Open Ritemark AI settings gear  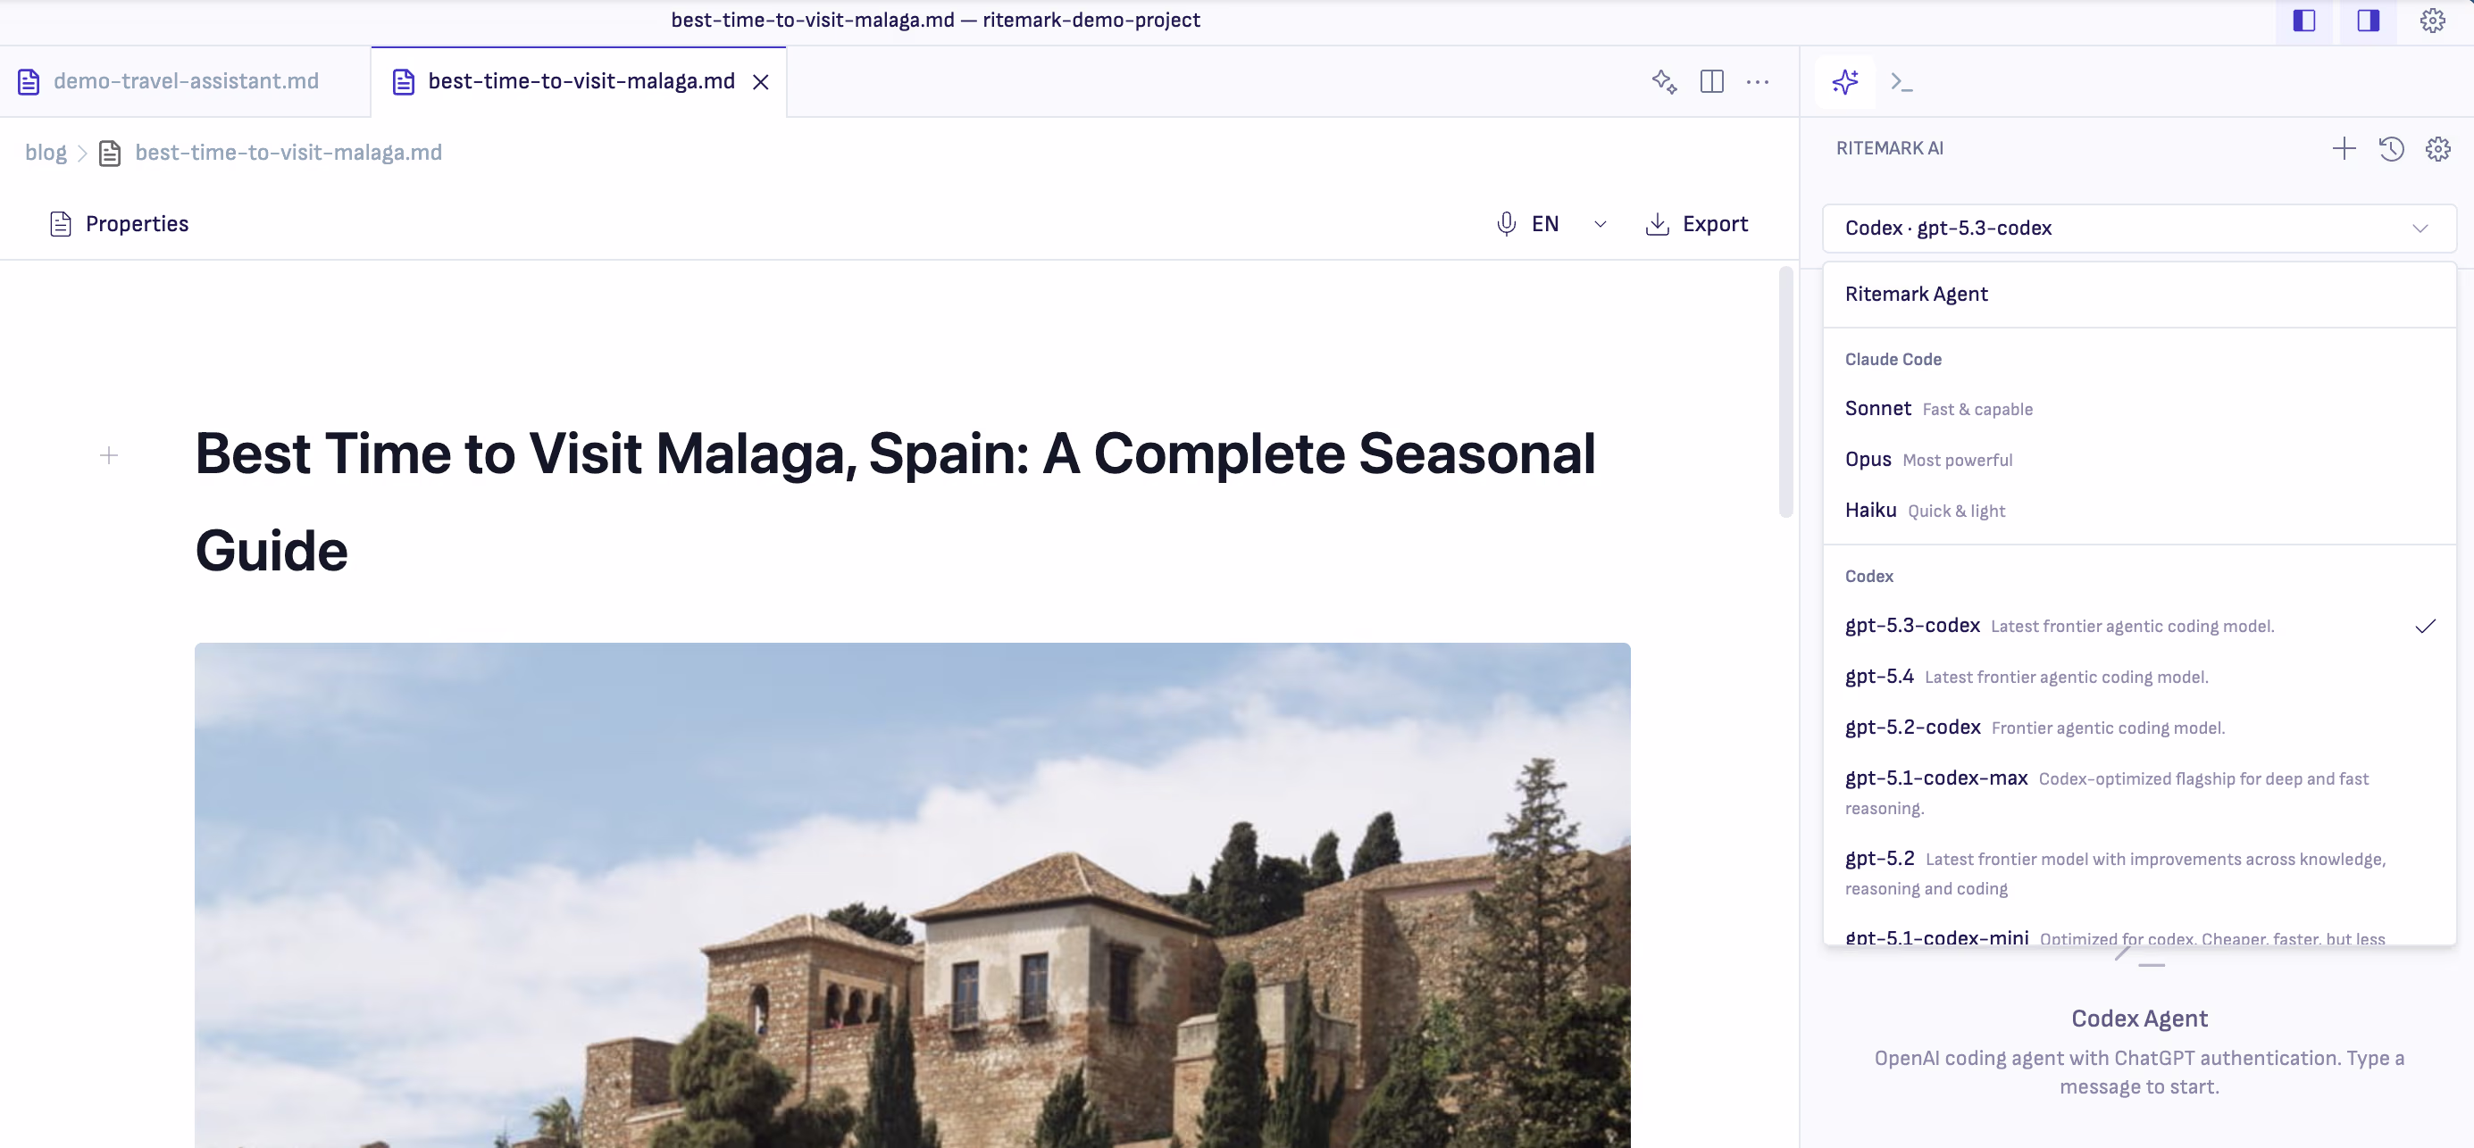(2437, 148)
